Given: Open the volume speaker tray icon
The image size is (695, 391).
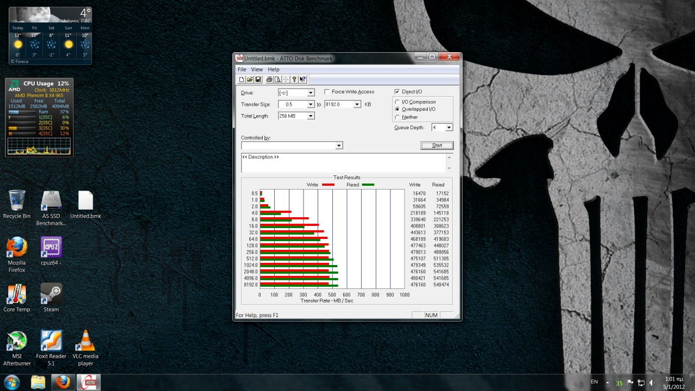Looking at the screenshot, I should point(652,383).
